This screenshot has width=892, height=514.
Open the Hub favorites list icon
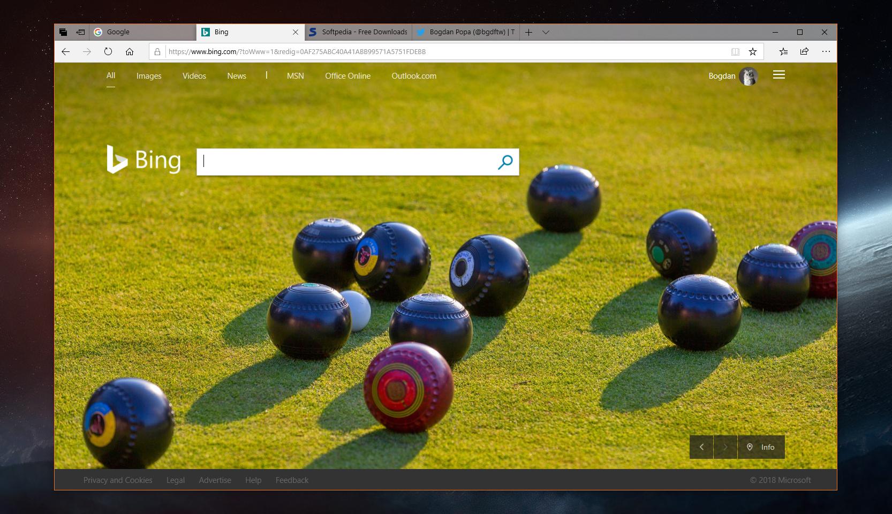(x=783, y=52)
